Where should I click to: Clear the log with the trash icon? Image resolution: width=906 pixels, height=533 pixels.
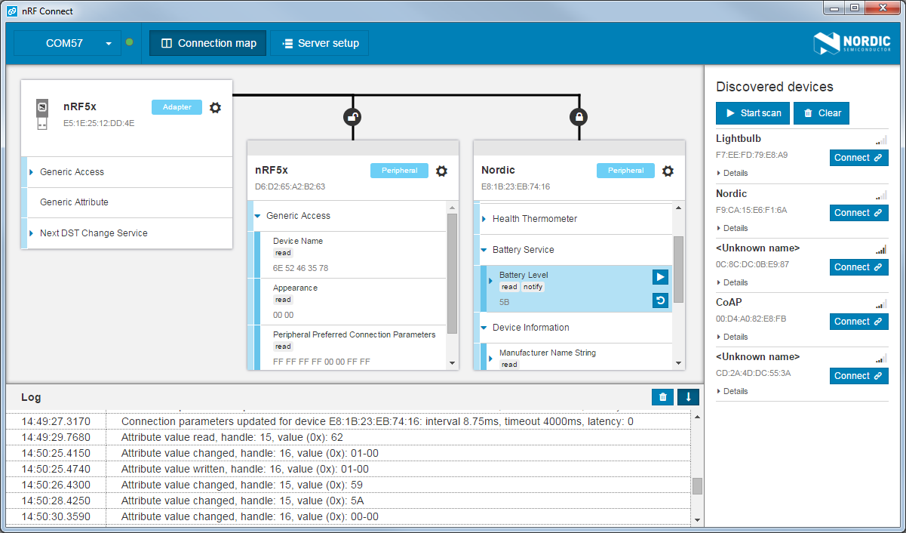[x=662, y=397]
